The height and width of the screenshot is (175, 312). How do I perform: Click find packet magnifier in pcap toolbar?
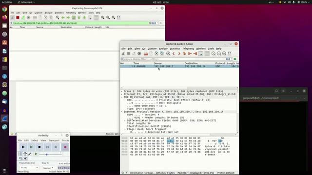coord(168,53)
